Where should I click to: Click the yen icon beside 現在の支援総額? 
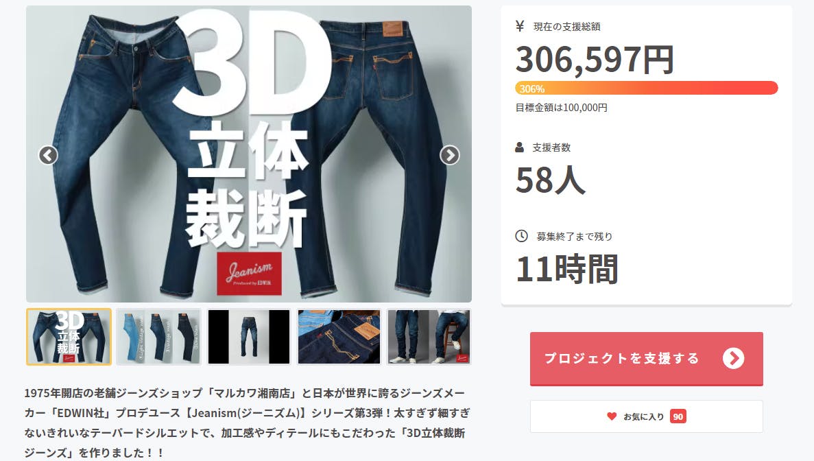click(520, 26)
